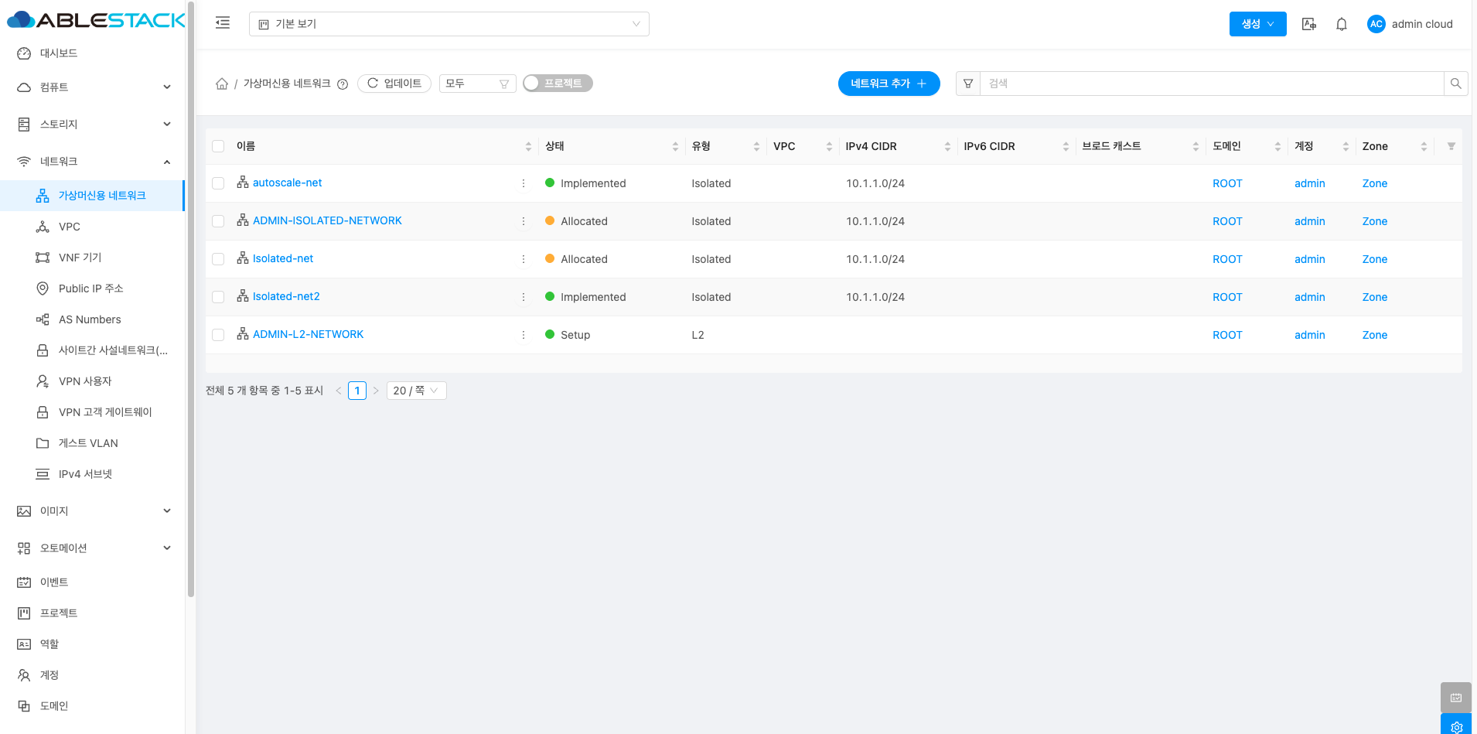Click the column filter icon in the table header
The width and height of the screenshot is (1477, 734).
[x=1451, y=146]
